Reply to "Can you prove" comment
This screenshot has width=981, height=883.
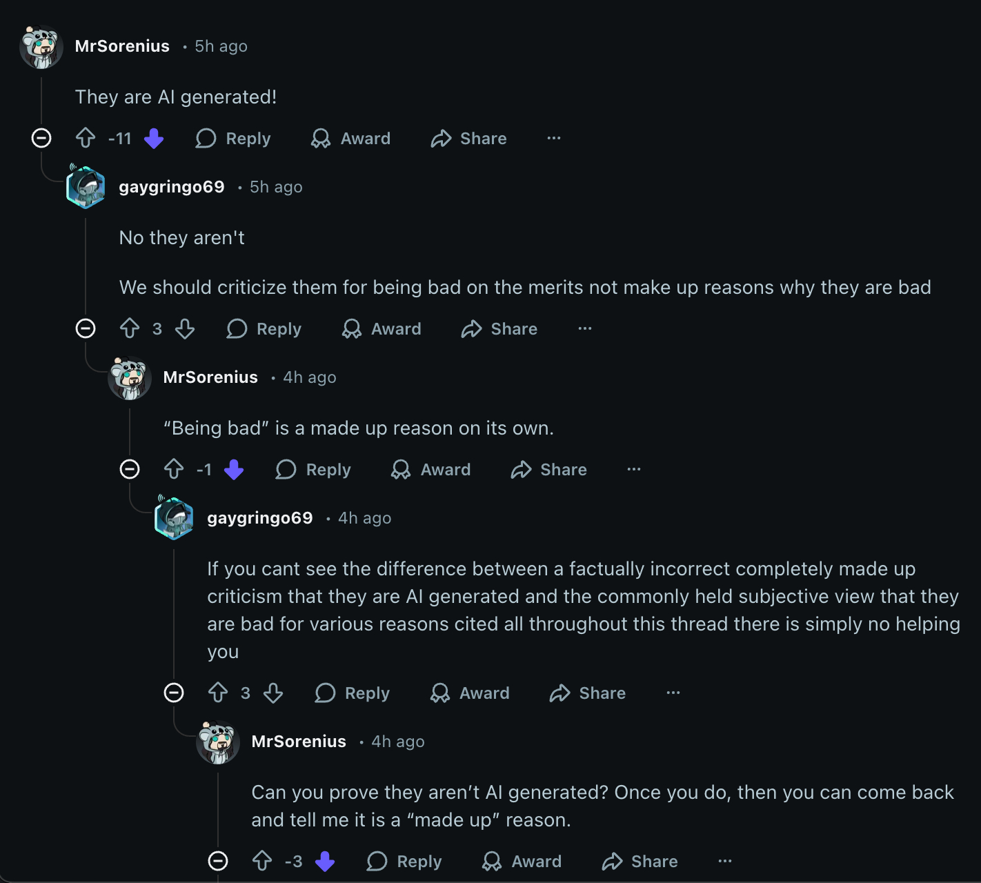(404, 862)
